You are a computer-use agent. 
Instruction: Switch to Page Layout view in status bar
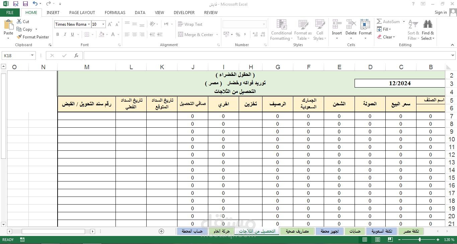[377, 240]
